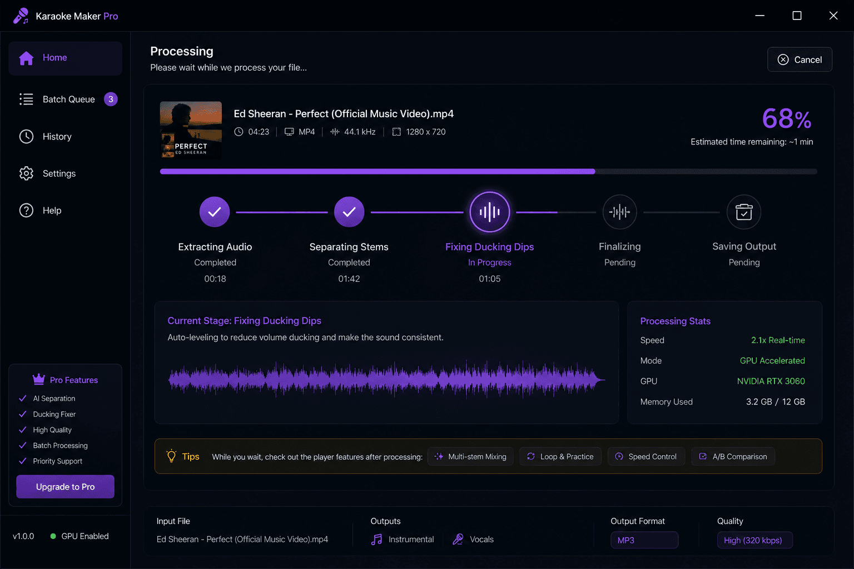The width and height of the screenshot is (854, 569).
Task: Open the MP3 output format dropdown
Action: (644, 540)
